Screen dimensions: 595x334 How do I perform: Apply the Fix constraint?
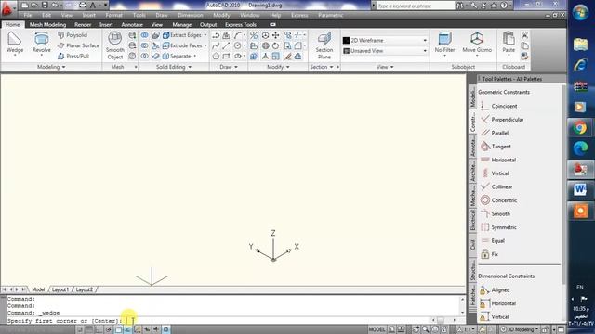click(489, 254)
